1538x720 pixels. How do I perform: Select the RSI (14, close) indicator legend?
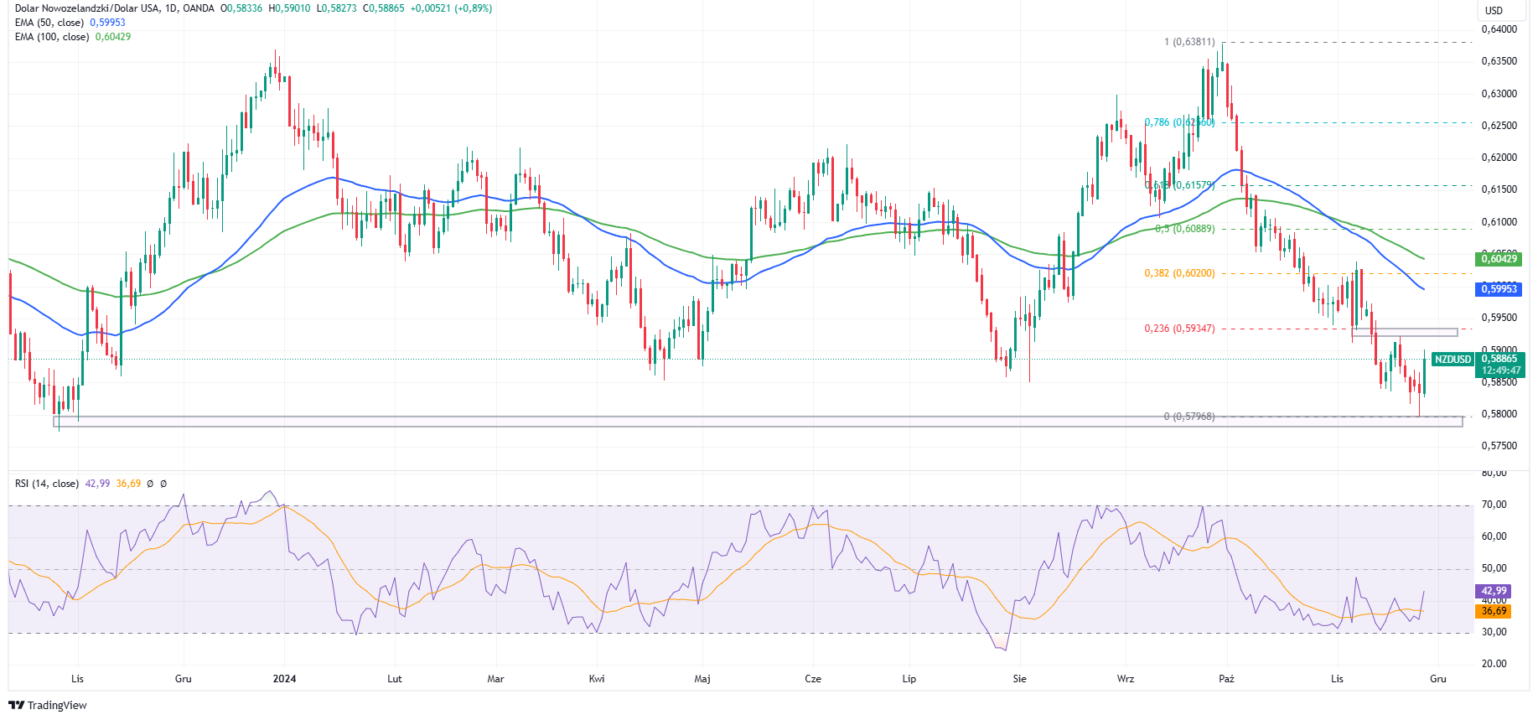point(47,484)
